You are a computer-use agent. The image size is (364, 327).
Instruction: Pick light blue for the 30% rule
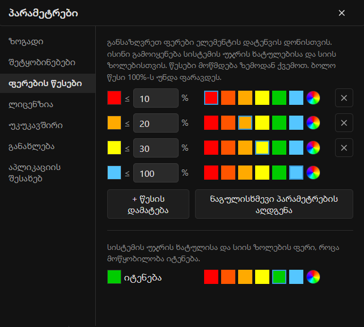[x=296, y=148]
